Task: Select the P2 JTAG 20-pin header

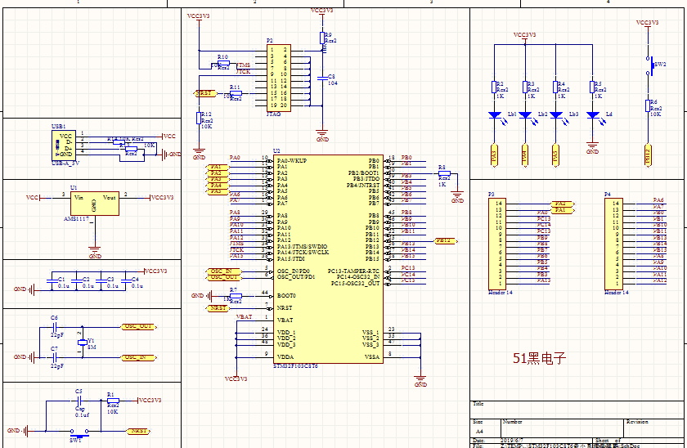Action: (279, 78)
